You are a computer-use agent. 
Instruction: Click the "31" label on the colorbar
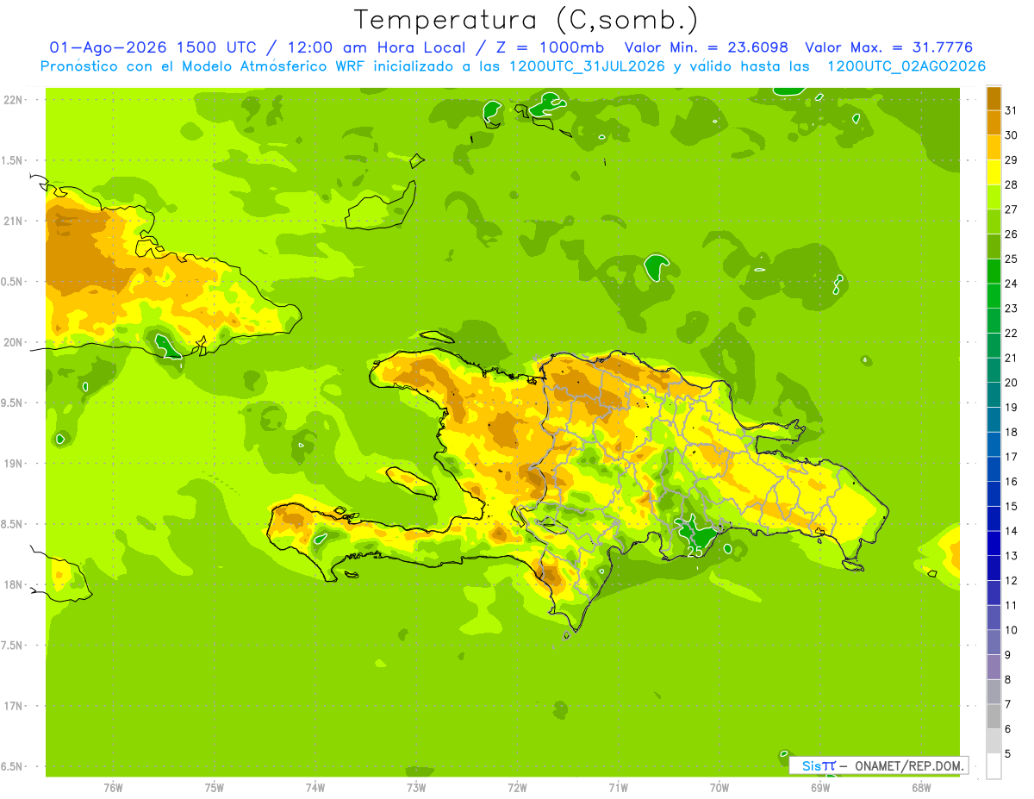[x=1012, y=110]
